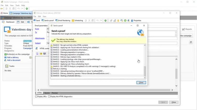Enable Display the HTML diagnostics checkbox
This screenshot has width=197, height=110.
point(49,96)
